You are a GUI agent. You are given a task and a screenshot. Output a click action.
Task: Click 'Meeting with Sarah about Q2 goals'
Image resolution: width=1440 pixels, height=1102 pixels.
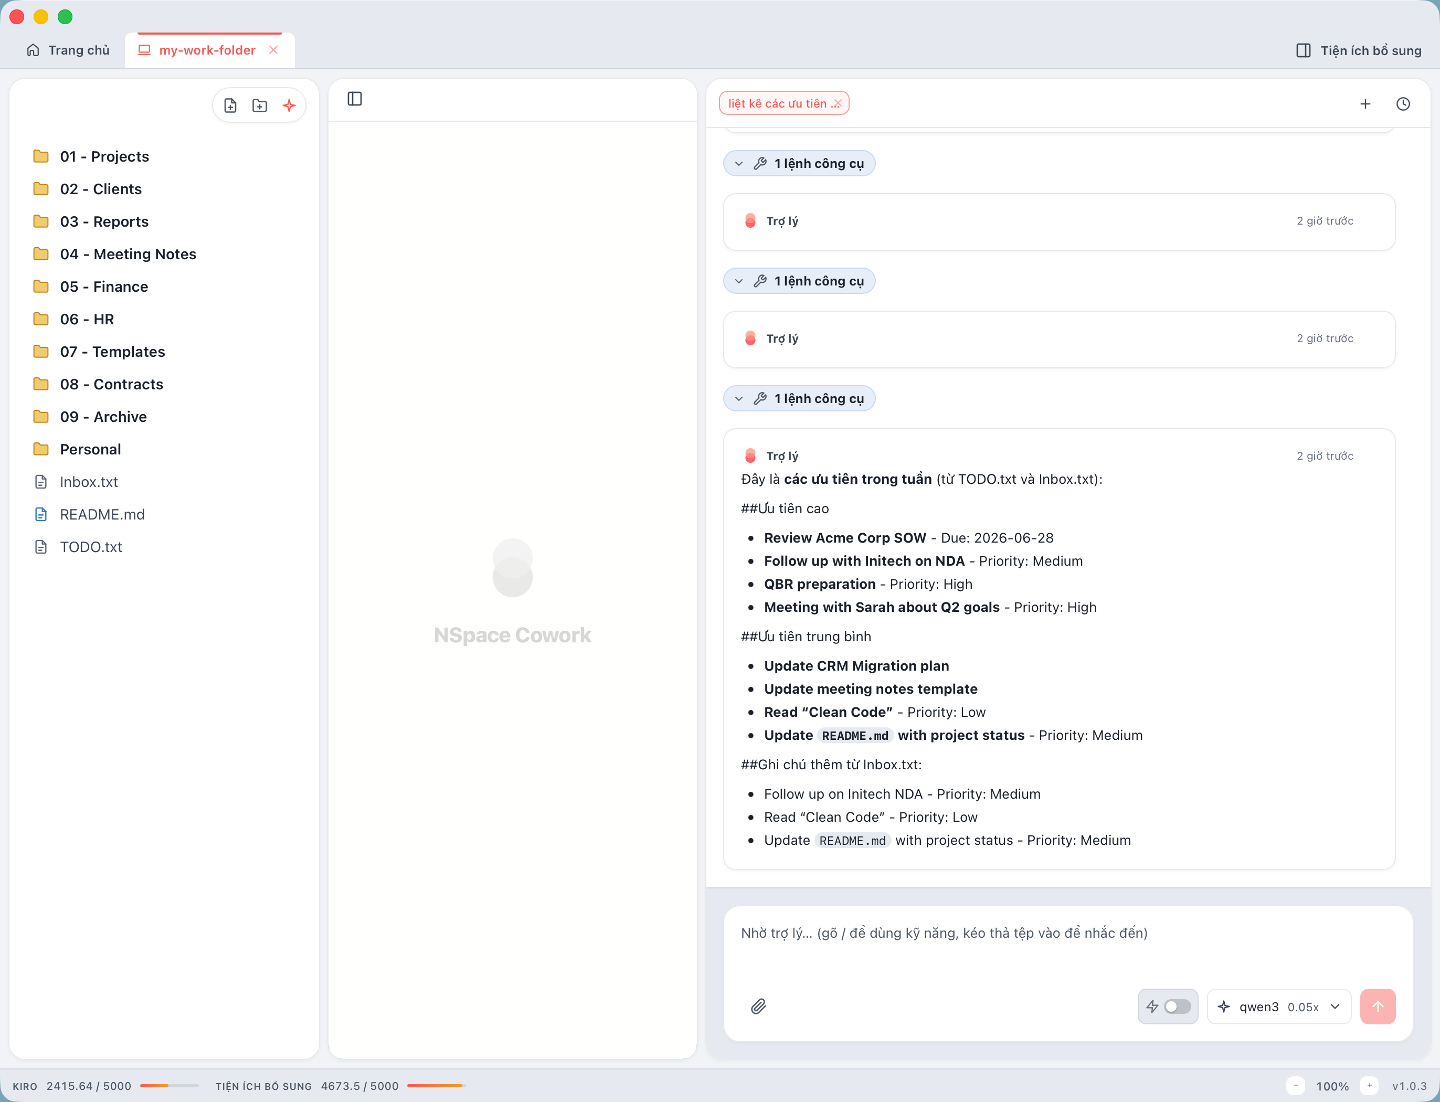[x=882, y=607]
